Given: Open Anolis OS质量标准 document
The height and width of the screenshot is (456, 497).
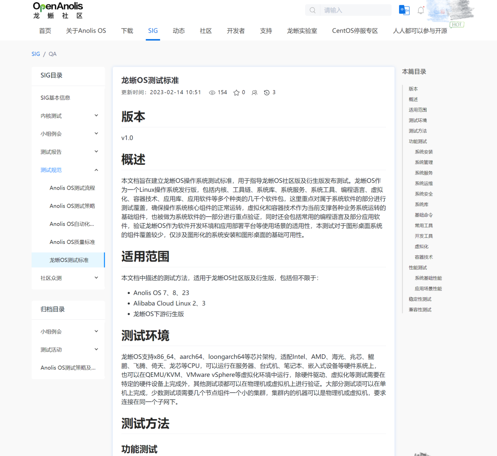Looking at the screenshot, I should [x=72, y=242].
